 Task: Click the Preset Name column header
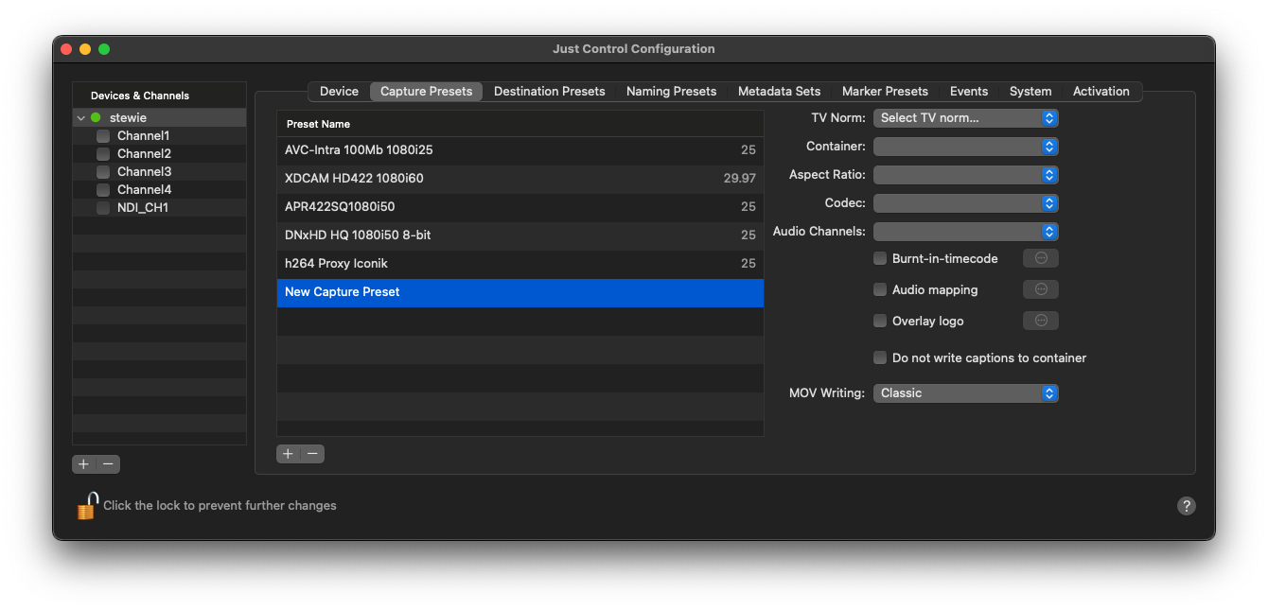pos(520,124)
